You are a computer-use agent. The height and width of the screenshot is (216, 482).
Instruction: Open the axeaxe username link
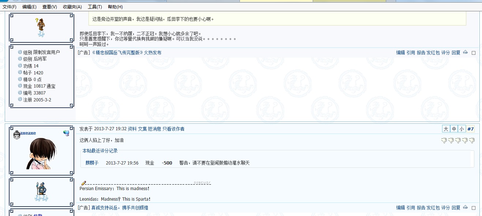pos(28,134)
